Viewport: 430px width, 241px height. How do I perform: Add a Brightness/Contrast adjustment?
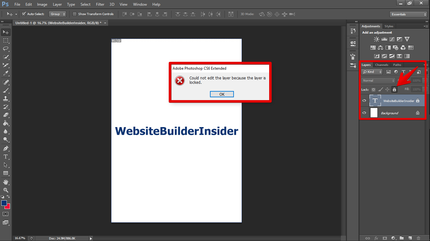pos(376,39)
